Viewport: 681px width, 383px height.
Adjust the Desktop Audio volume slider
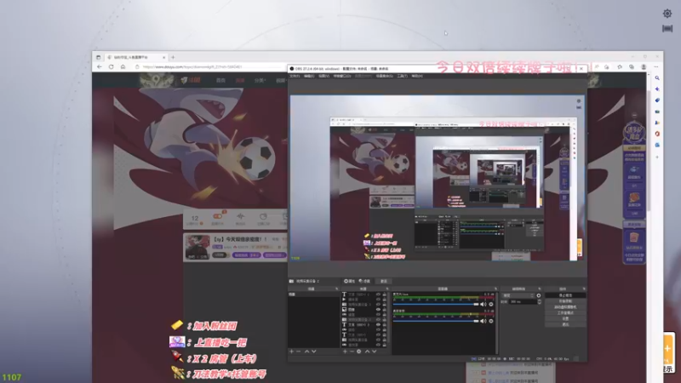(x=436, y=321)
